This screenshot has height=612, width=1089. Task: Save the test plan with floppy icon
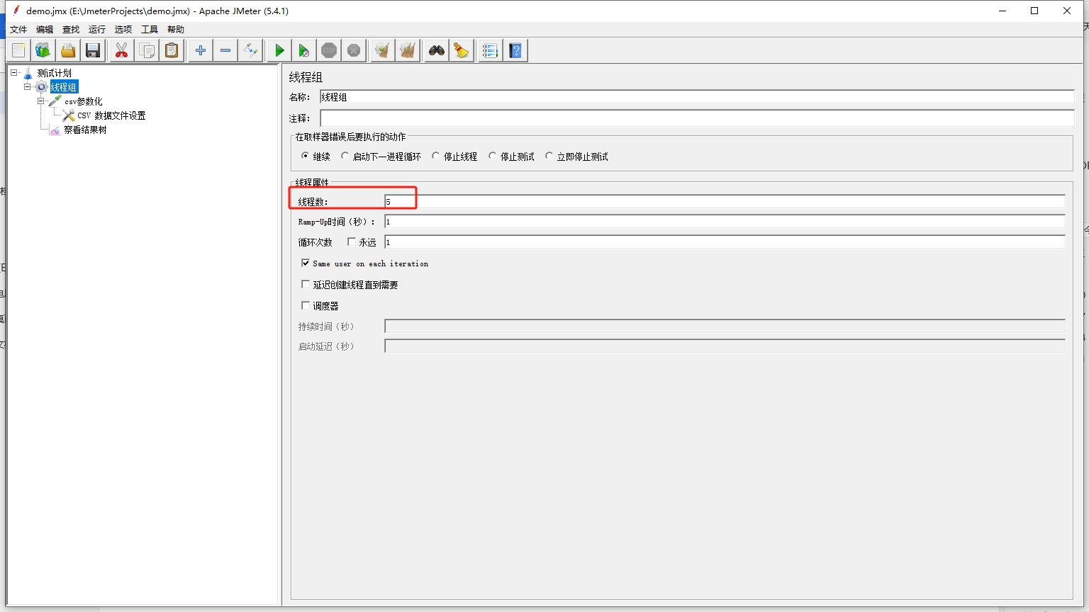[93, 50]
